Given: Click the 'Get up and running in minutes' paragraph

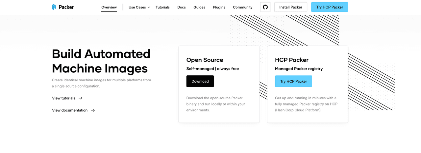Looking at the screenshot, I should [x=306, y=104].
